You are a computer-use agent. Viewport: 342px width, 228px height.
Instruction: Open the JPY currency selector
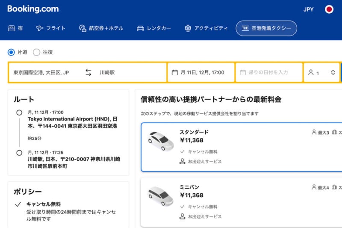(308, 9)
